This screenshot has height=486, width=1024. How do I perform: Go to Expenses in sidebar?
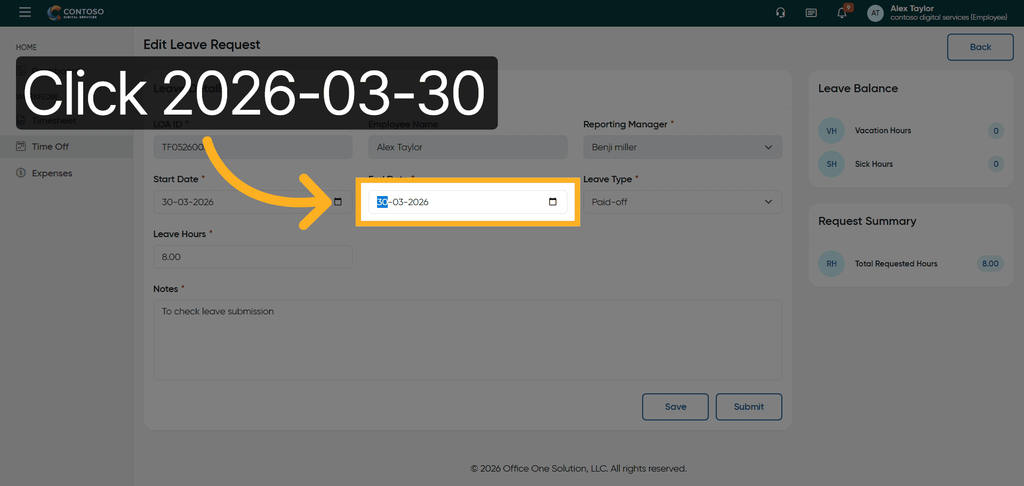coord(52,173)
